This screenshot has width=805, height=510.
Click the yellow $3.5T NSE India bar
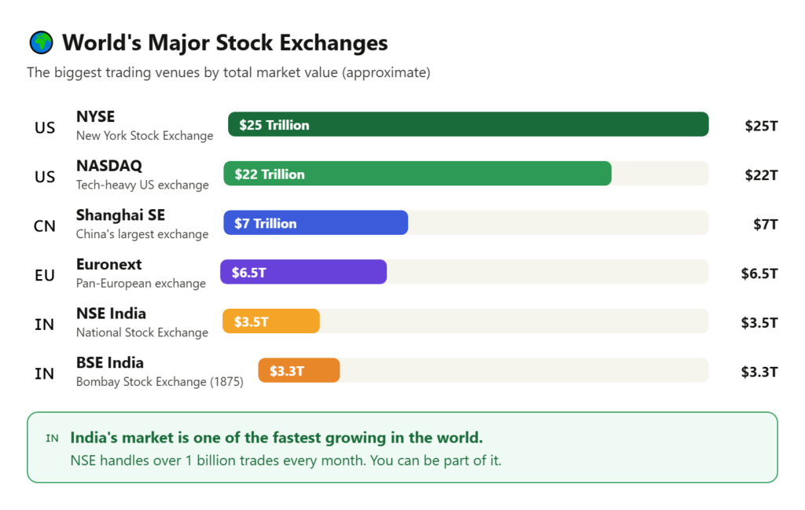pyautogui.click(x=271, y=321)
